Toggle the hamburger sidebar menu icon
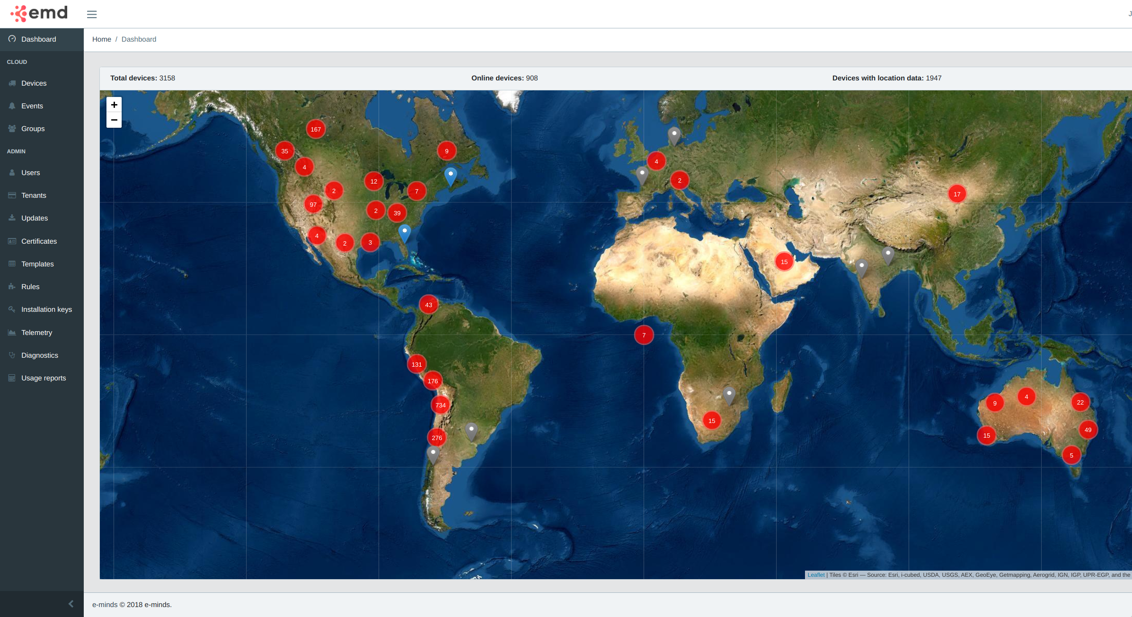The height and width of the screenshot is (617, 1132). coord(92,14)
